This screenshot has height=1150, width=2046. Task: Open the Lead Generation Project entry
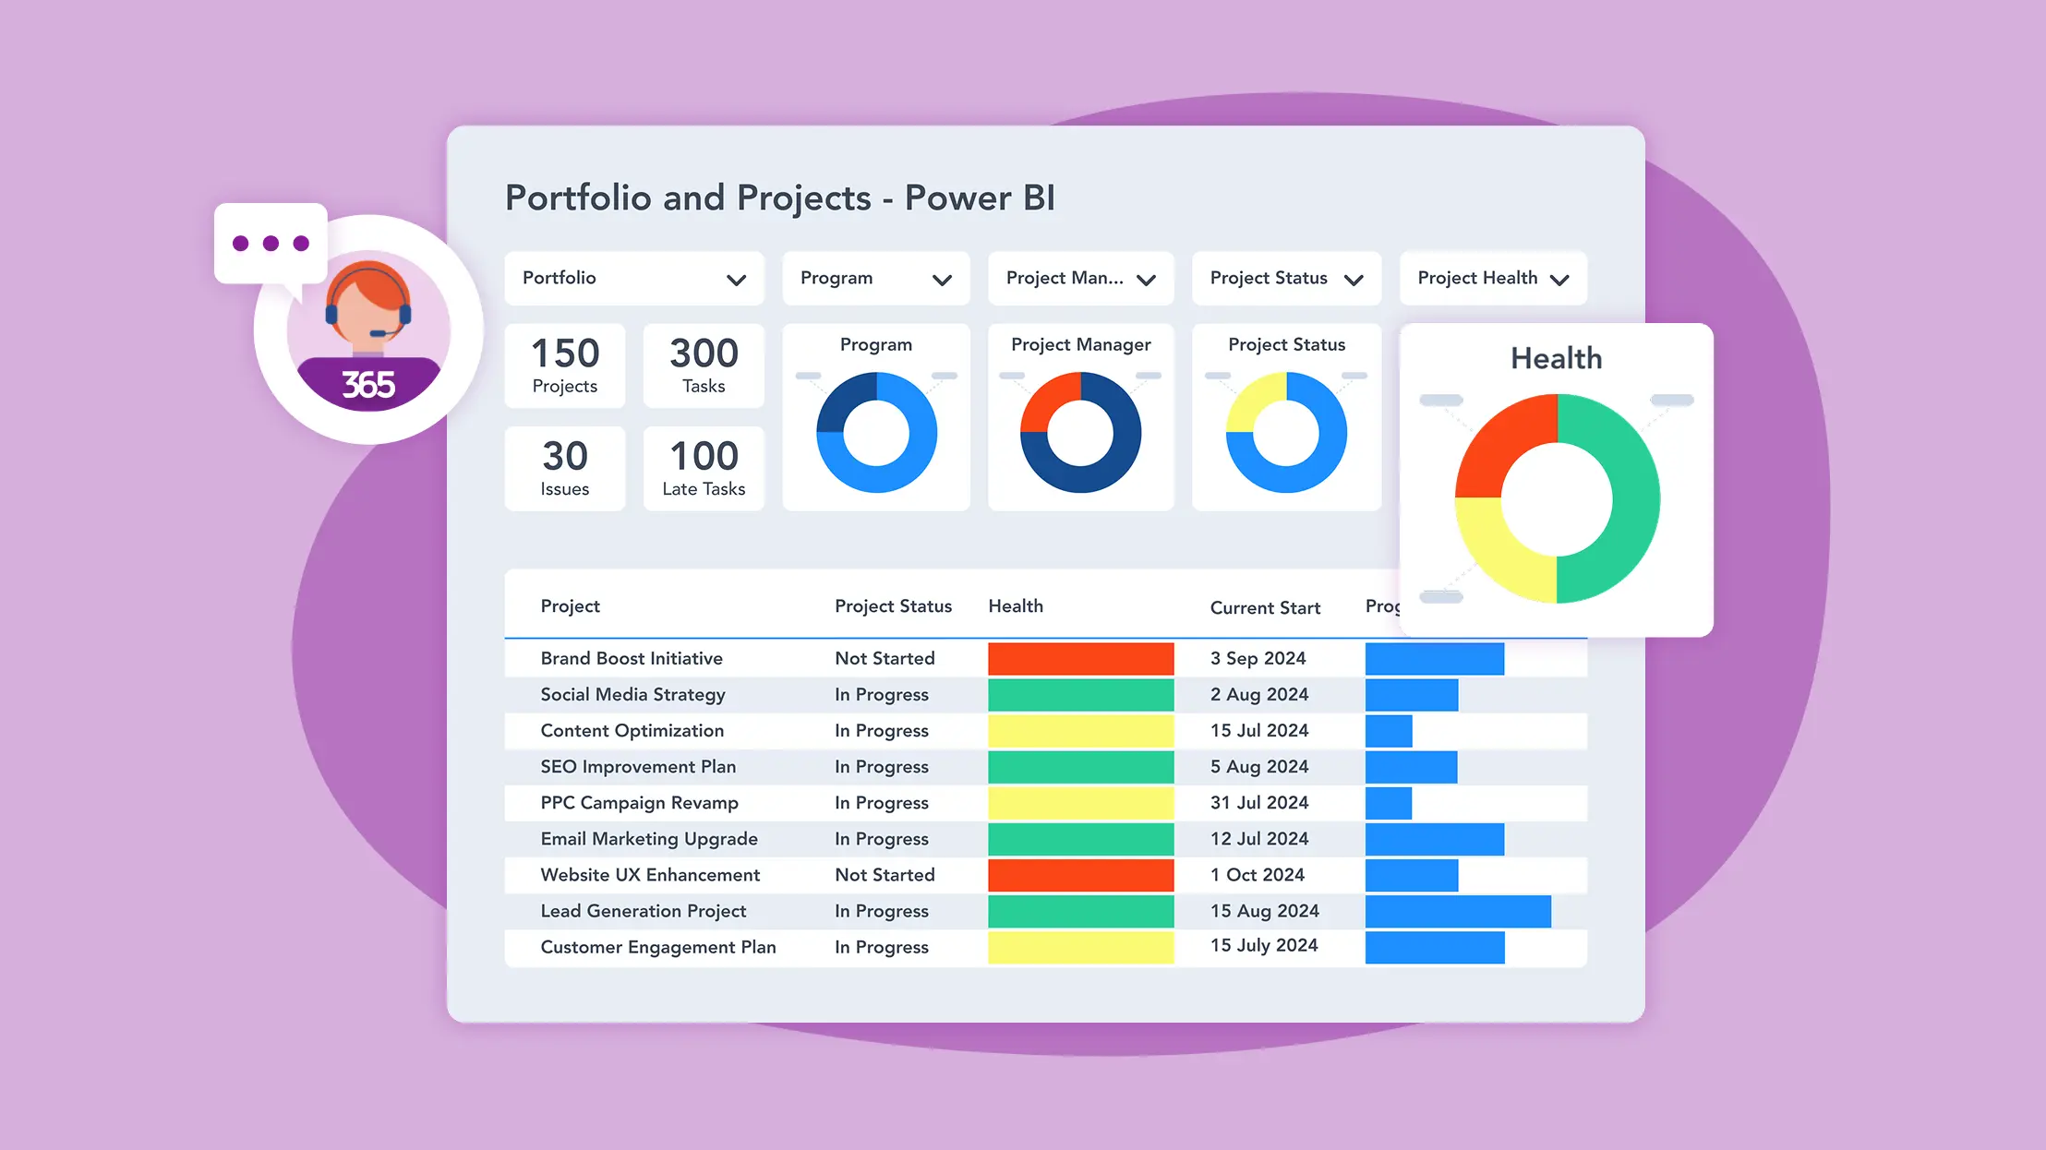(644, 912)
